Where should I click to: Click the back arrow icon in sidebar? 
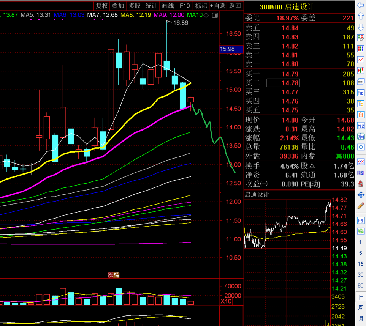click(361, 5)
